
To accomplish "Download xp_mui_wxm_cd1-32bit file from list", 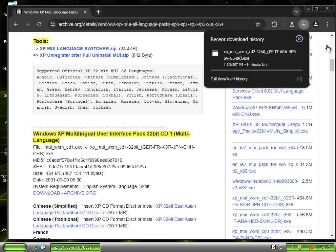I will pos(264,201).
